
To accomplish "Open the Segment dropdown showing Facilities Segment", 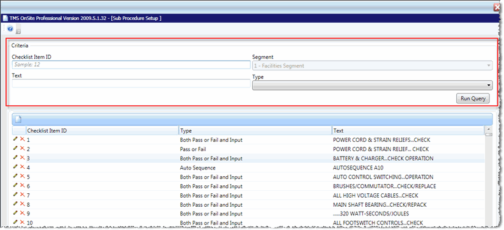I will [x=372, y=65].
